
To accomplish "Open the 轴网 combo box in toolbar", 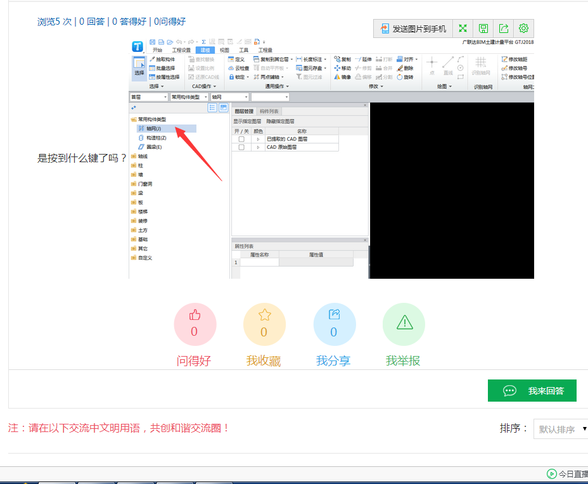I will point(230,97).
